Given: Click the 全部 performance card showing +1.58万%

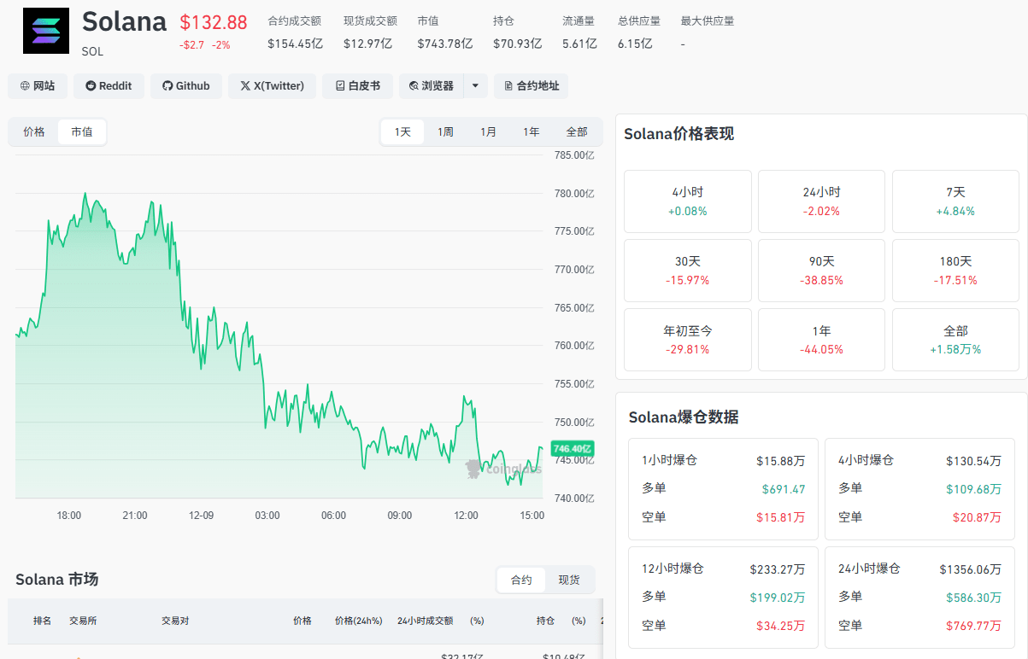Looking at the screenshot, I should click(x=955, y=340).
